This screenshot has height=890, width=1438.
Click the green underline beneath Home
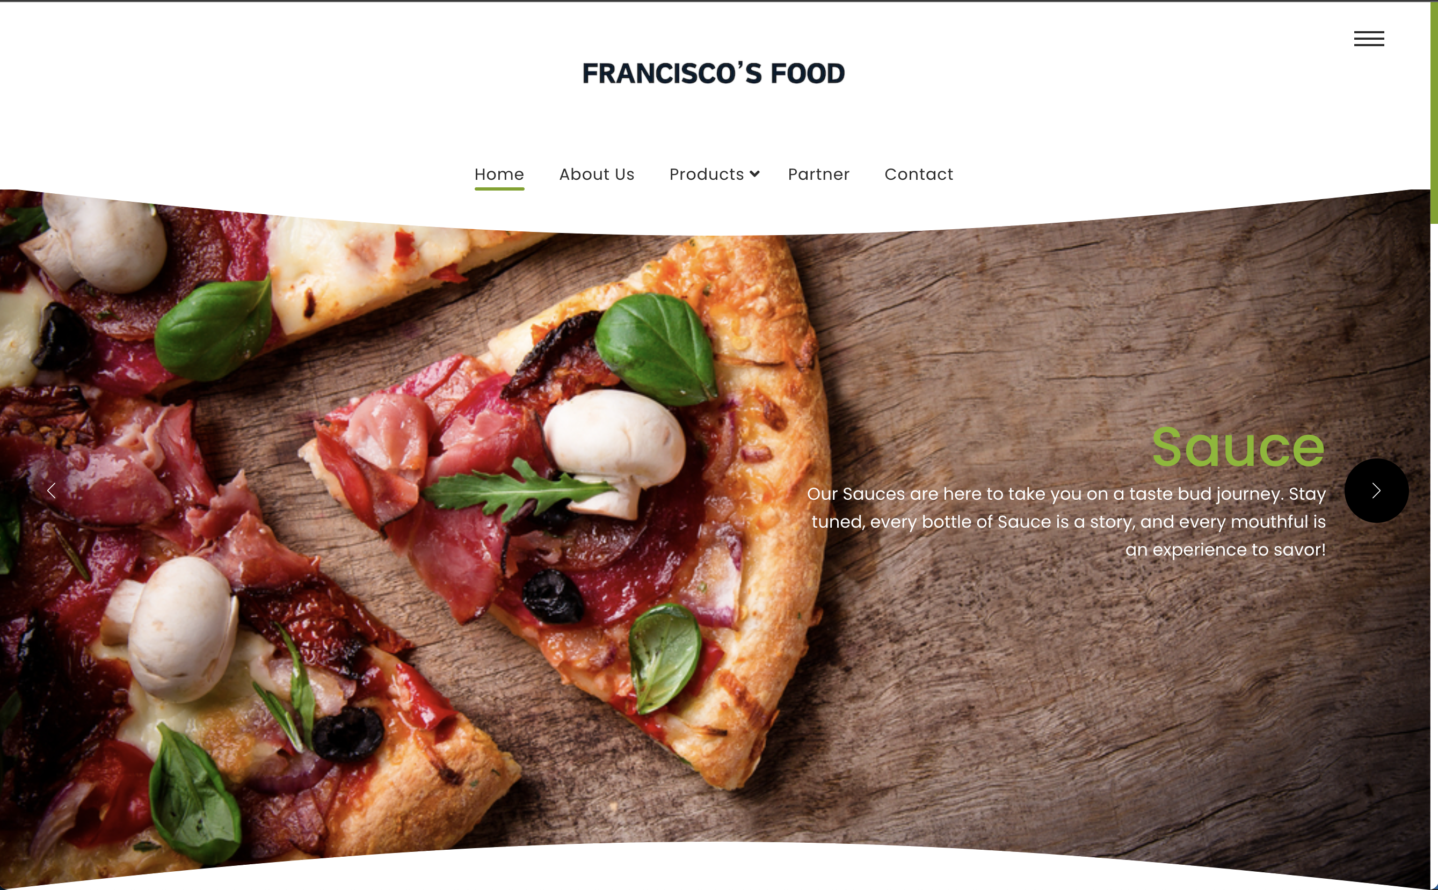(499, 189)
